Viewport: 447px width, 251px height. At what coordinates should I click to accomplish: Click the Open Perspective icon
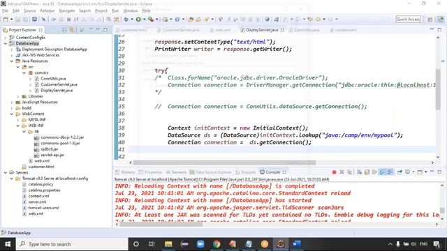coord(430,19)
